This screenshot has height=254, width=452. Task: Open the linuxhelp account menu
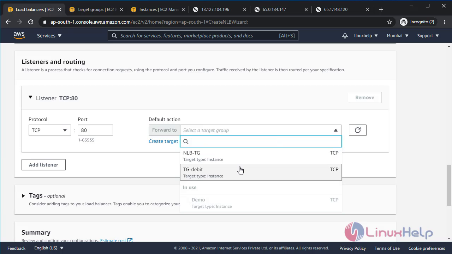[366, 36]
